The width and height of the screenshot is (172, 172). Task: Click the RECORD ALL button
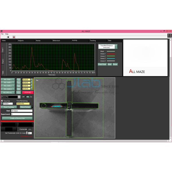click(x=8, y=93)
